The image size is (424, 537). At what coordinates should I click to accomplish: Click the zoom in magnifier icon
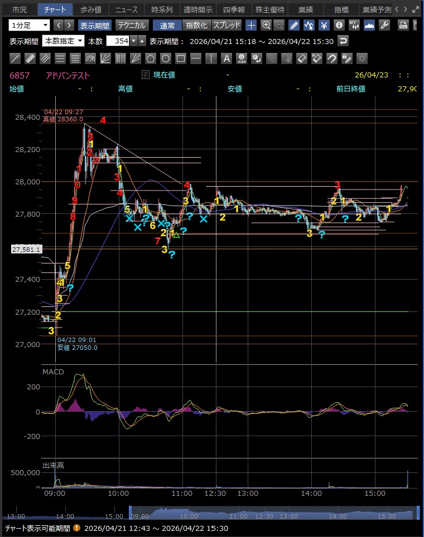(x=266, y=25)
